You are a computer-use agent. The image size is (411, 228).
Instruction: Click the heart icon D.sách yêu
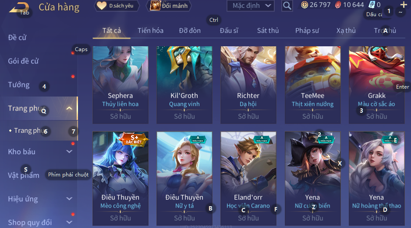point(102,6)
